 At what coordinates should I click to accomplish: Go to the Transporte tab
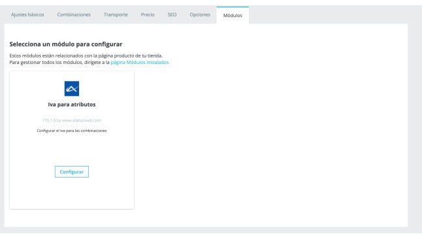pyautogui.click(x=116, y=15)
